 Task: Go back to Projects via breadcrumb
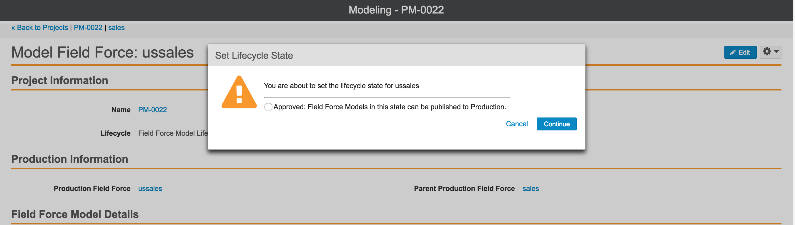point(39,28)
